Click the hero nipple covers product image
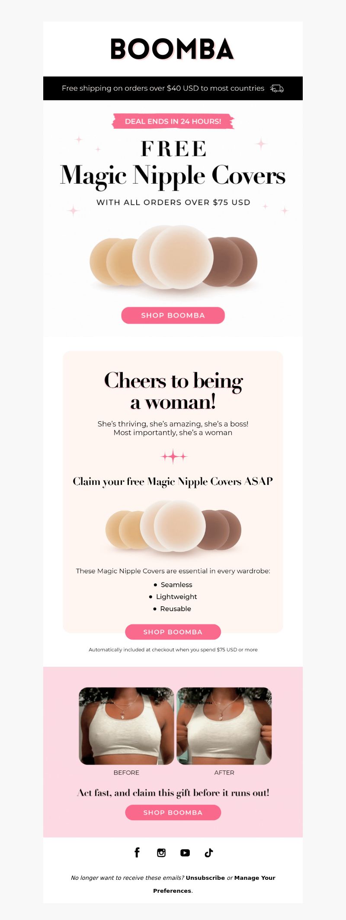 173,258
